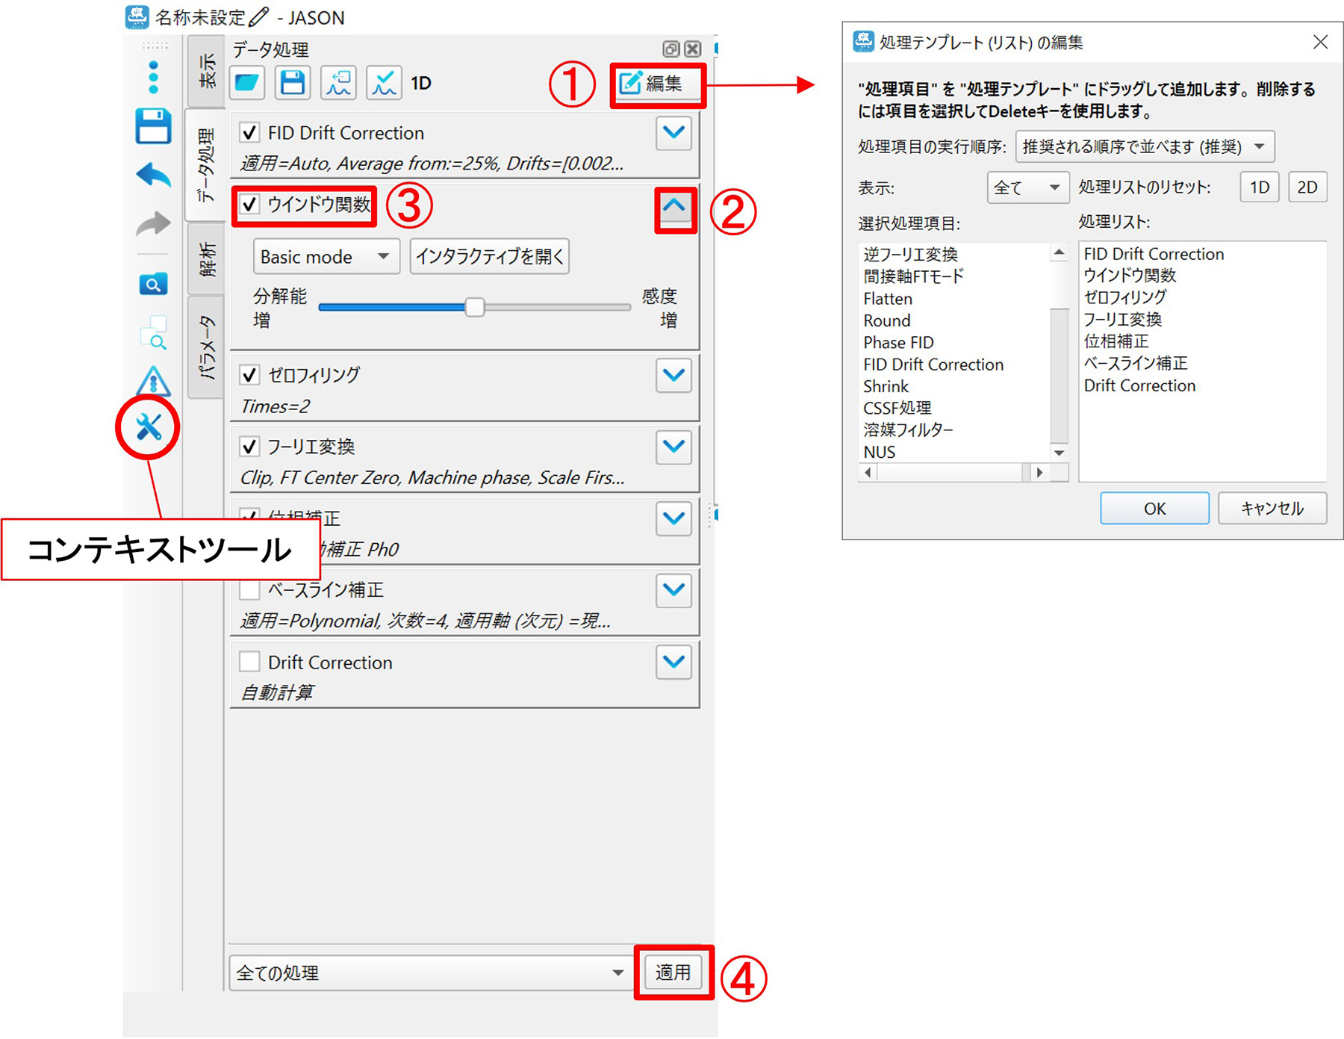1344x1039 pixels.
Task: Click the インタラクティブを開く button
Action: click(x=489, y=257)
